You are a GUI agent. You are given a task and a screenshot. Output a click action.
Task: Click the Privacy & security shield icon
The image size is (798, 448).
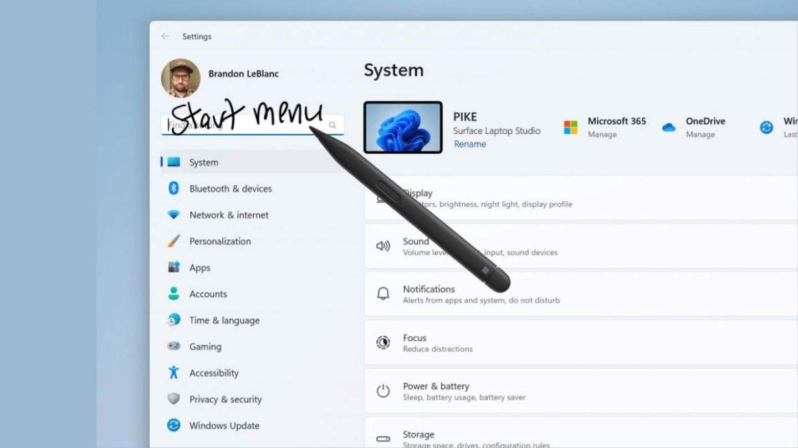point(174,399)
